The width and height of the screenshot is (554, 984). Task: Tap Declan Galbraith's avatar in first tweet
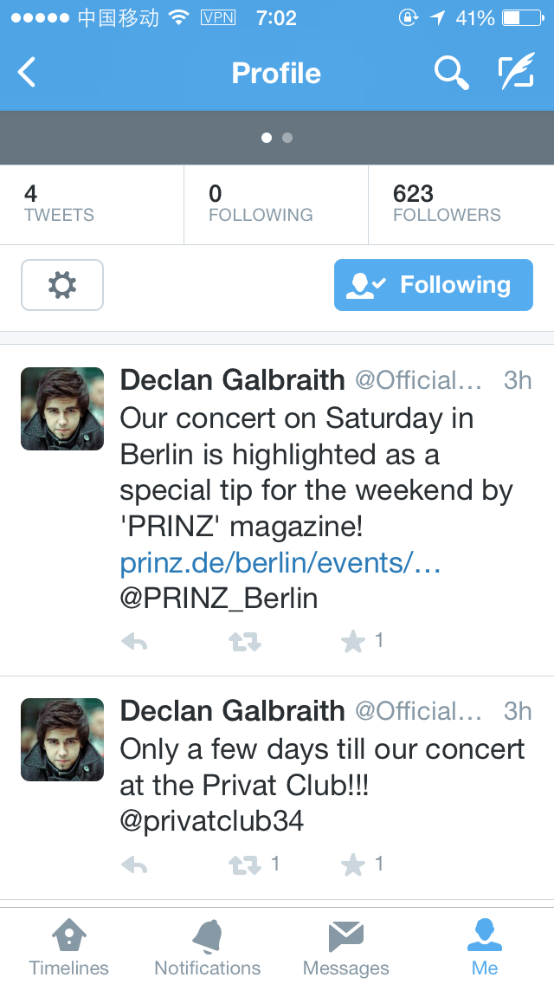pyautogui.click(x=62, y=409)
